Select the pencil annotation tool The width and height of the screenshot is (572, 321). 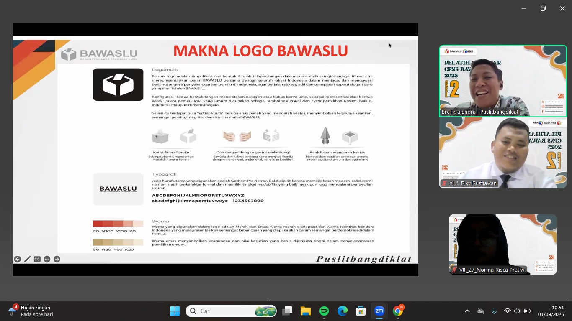coord(27,259)
